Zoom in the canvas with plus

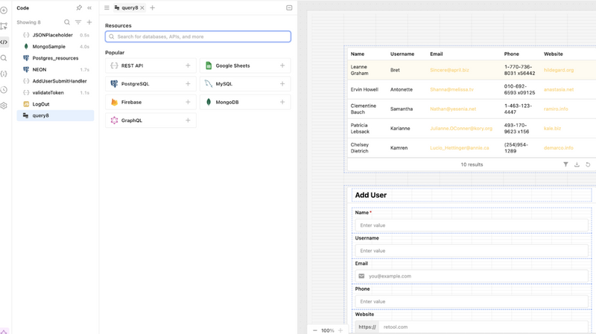pos(340,330)
